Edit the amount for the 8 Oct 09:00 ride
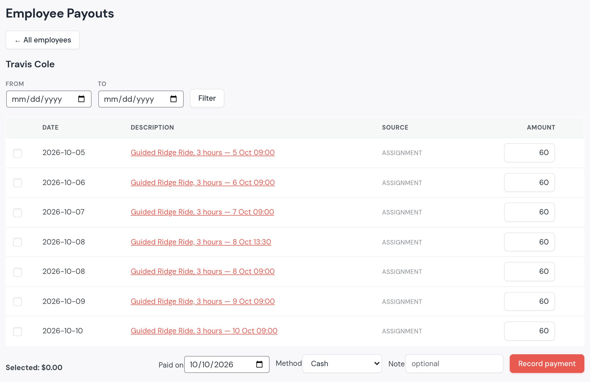This screenshot has width=590, height=382. [530, 272]
